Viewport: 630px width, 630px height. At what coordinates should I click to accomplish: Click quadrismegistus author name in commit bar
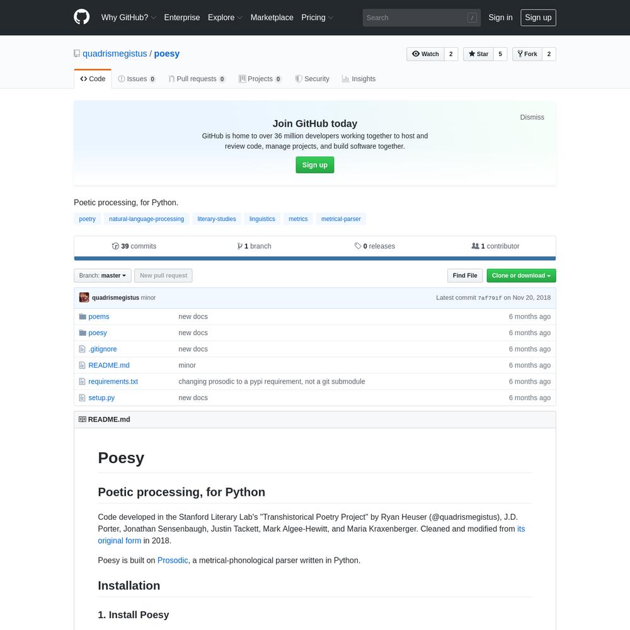click(x=115, y=298)
